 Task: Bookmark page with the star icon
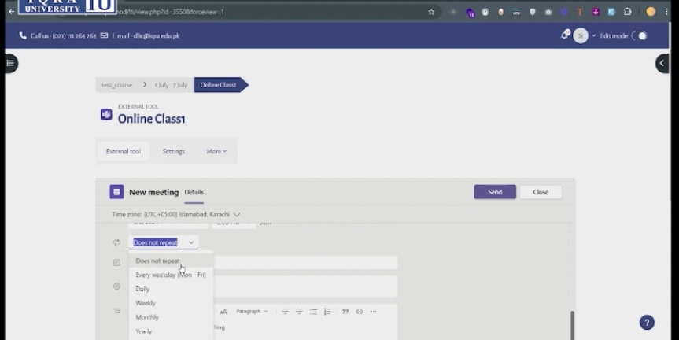(431, 12)
